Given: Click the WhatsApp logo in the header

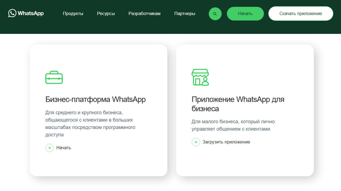Looking at the screenshot, I should tap(26, 13).
